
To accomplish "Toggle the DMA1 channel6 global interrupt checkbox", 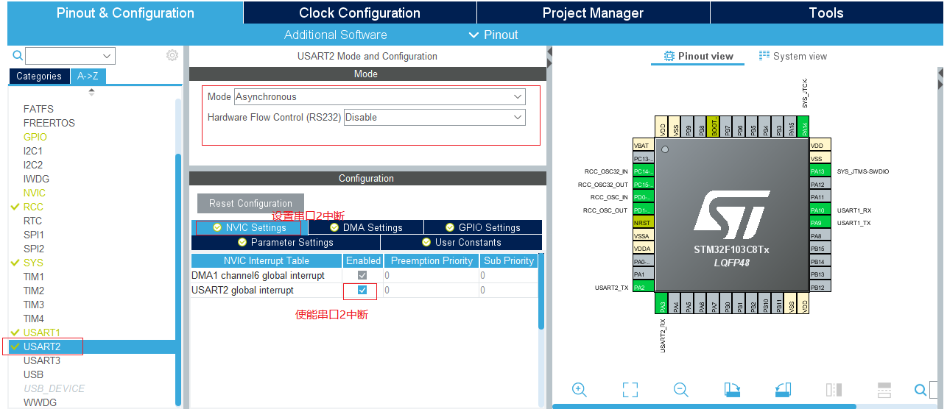I will (362, 275).
